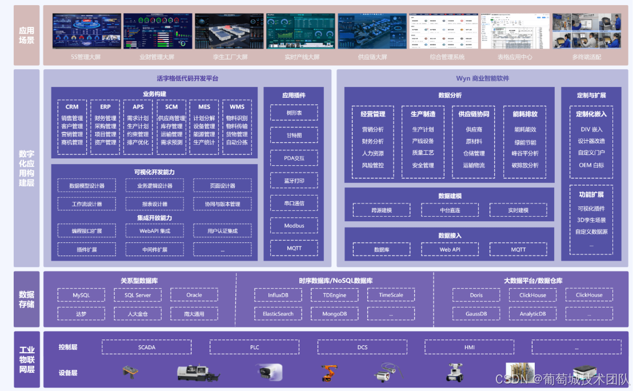Click the Web API data access box
This screenshot has width=633, height=391.
click(x=450, y=249)
